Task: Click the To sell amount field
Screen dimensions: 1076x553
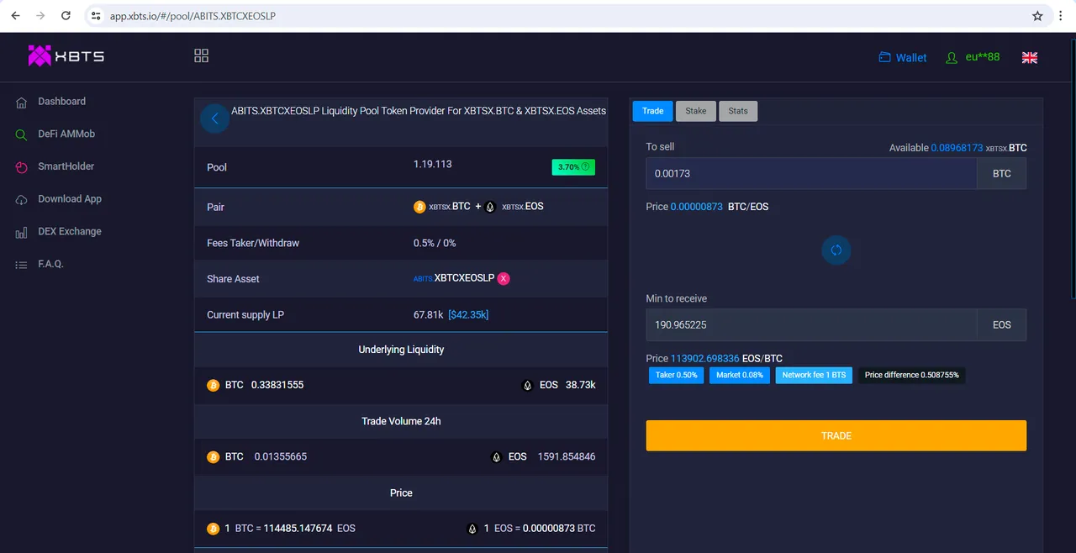Action: click(x=811, y=173)
